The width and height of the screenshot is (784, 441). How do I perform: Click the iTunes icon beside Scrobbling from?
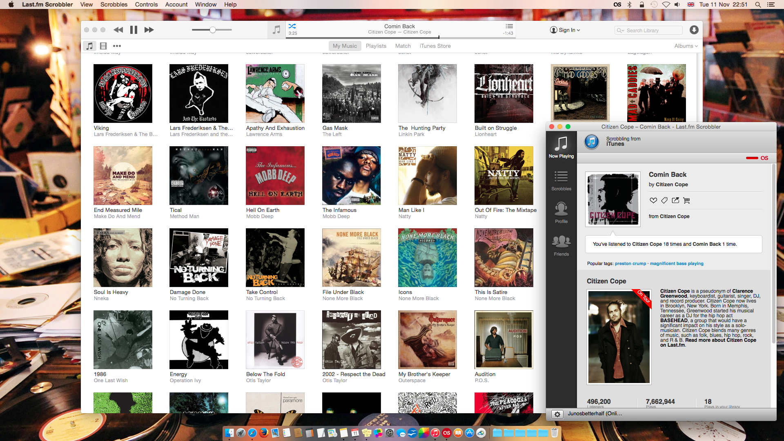[x=592, y=142]
